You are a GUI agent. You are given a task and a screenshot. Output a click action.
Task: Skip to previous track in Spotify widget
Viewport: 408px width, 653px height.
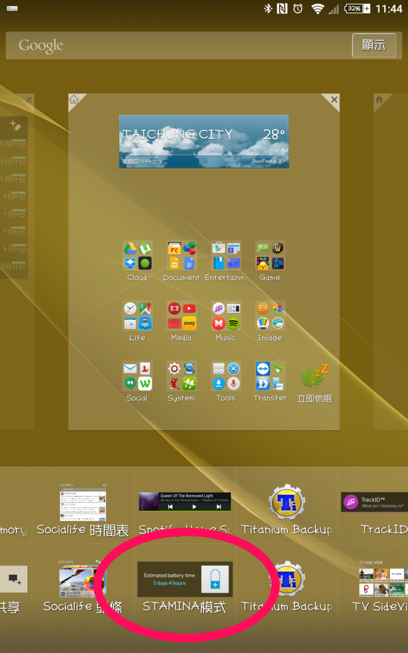tap(170, 507)
